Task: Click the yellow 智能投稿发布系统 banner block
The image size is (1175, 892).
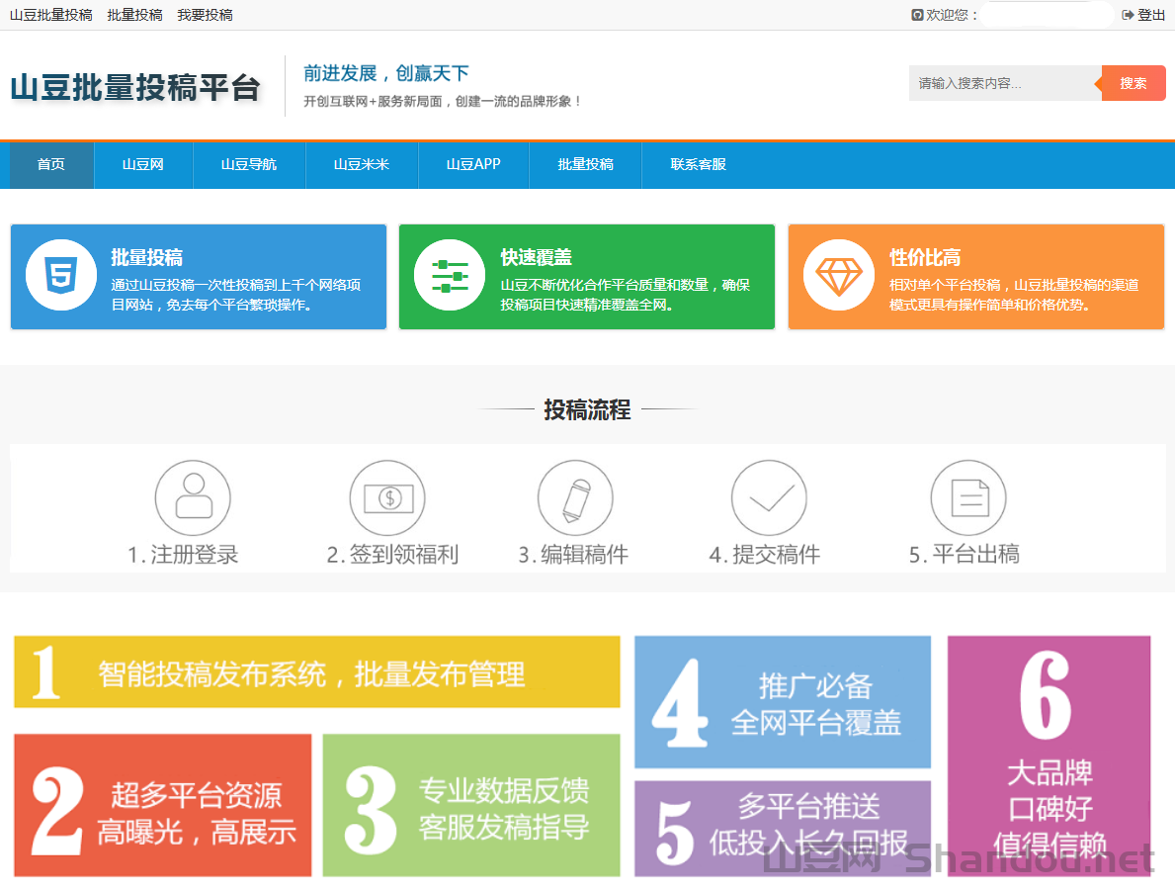Action: tap(316, 672)
